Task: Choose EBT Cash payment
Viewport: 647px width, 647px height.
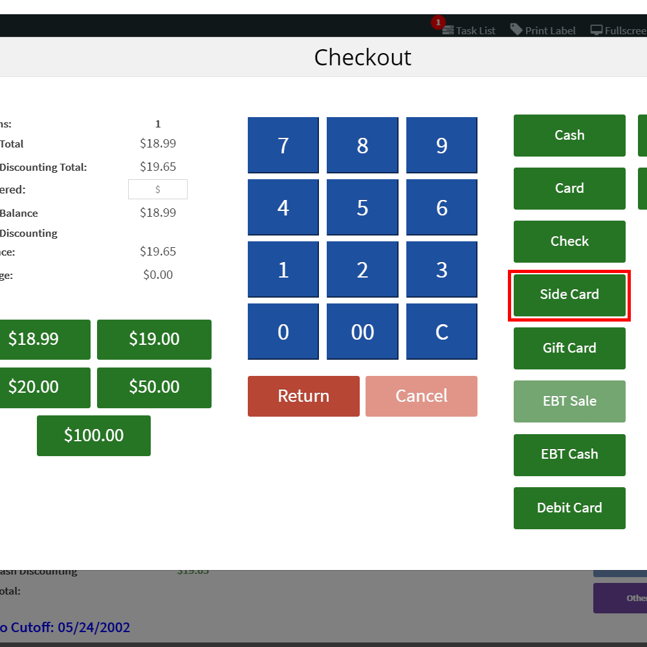Action: (x=569, y=455)
